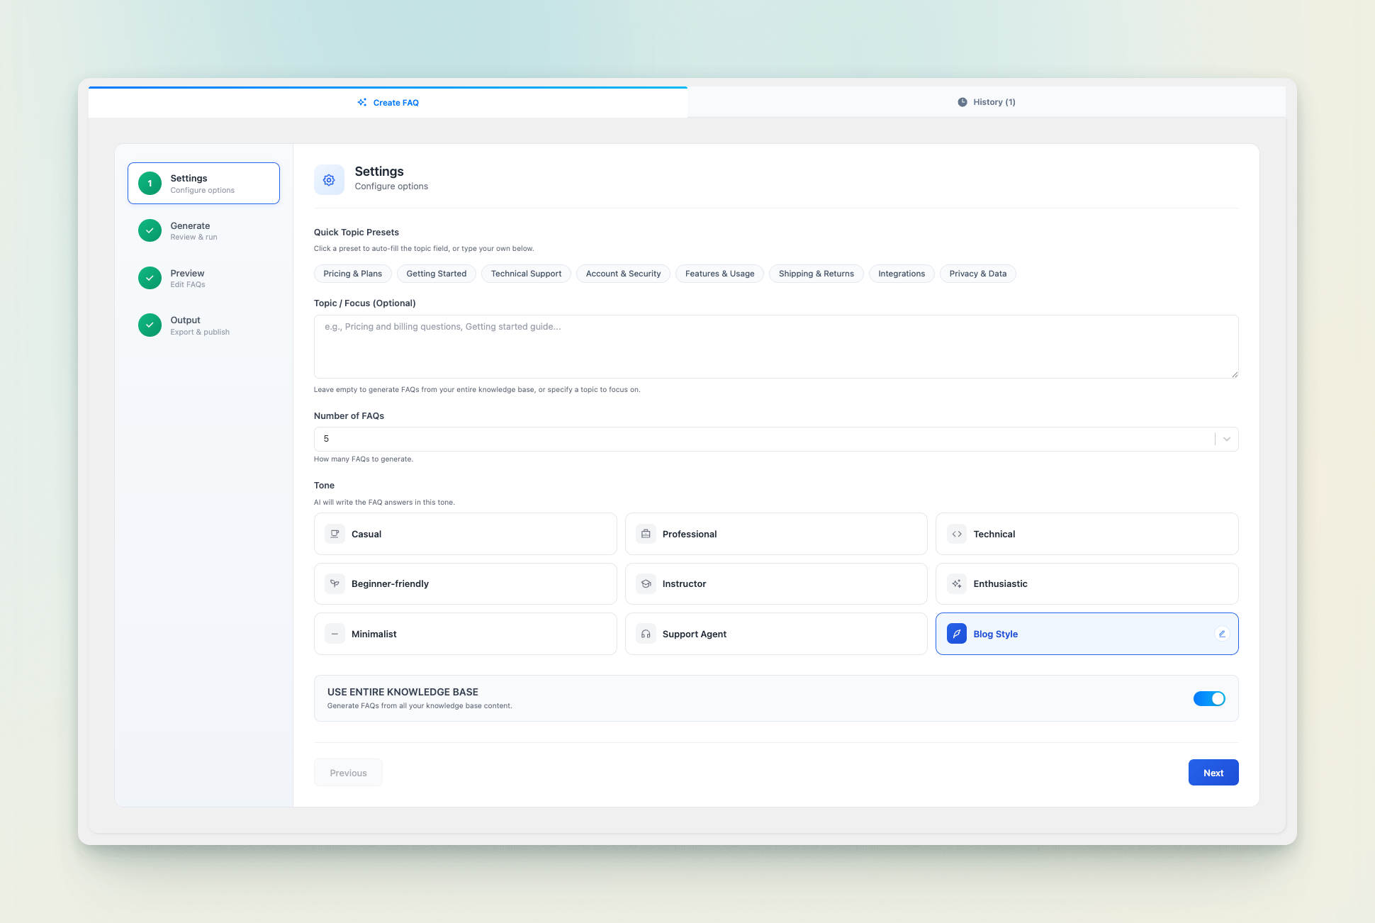Image resolution: width=1375 pixels, height=923 pixels.
Task: Disable Use Entire Knowledge Base toggle
Action: (x=1208, y=698)
